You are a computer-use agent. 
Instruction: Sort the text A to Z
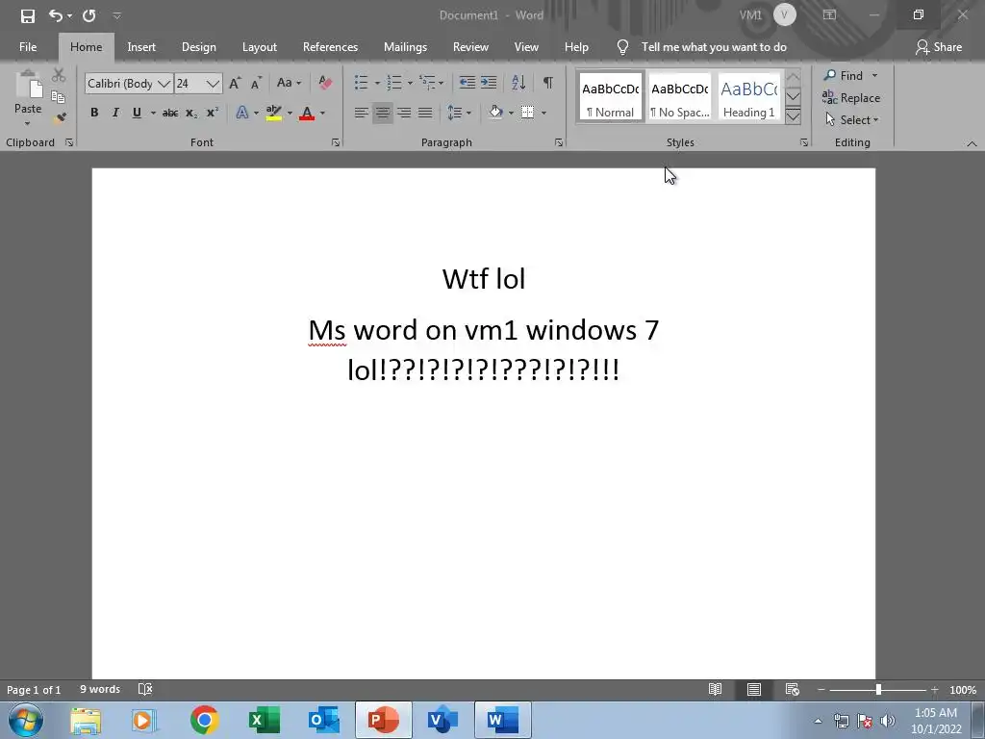(x=518, y=83)
